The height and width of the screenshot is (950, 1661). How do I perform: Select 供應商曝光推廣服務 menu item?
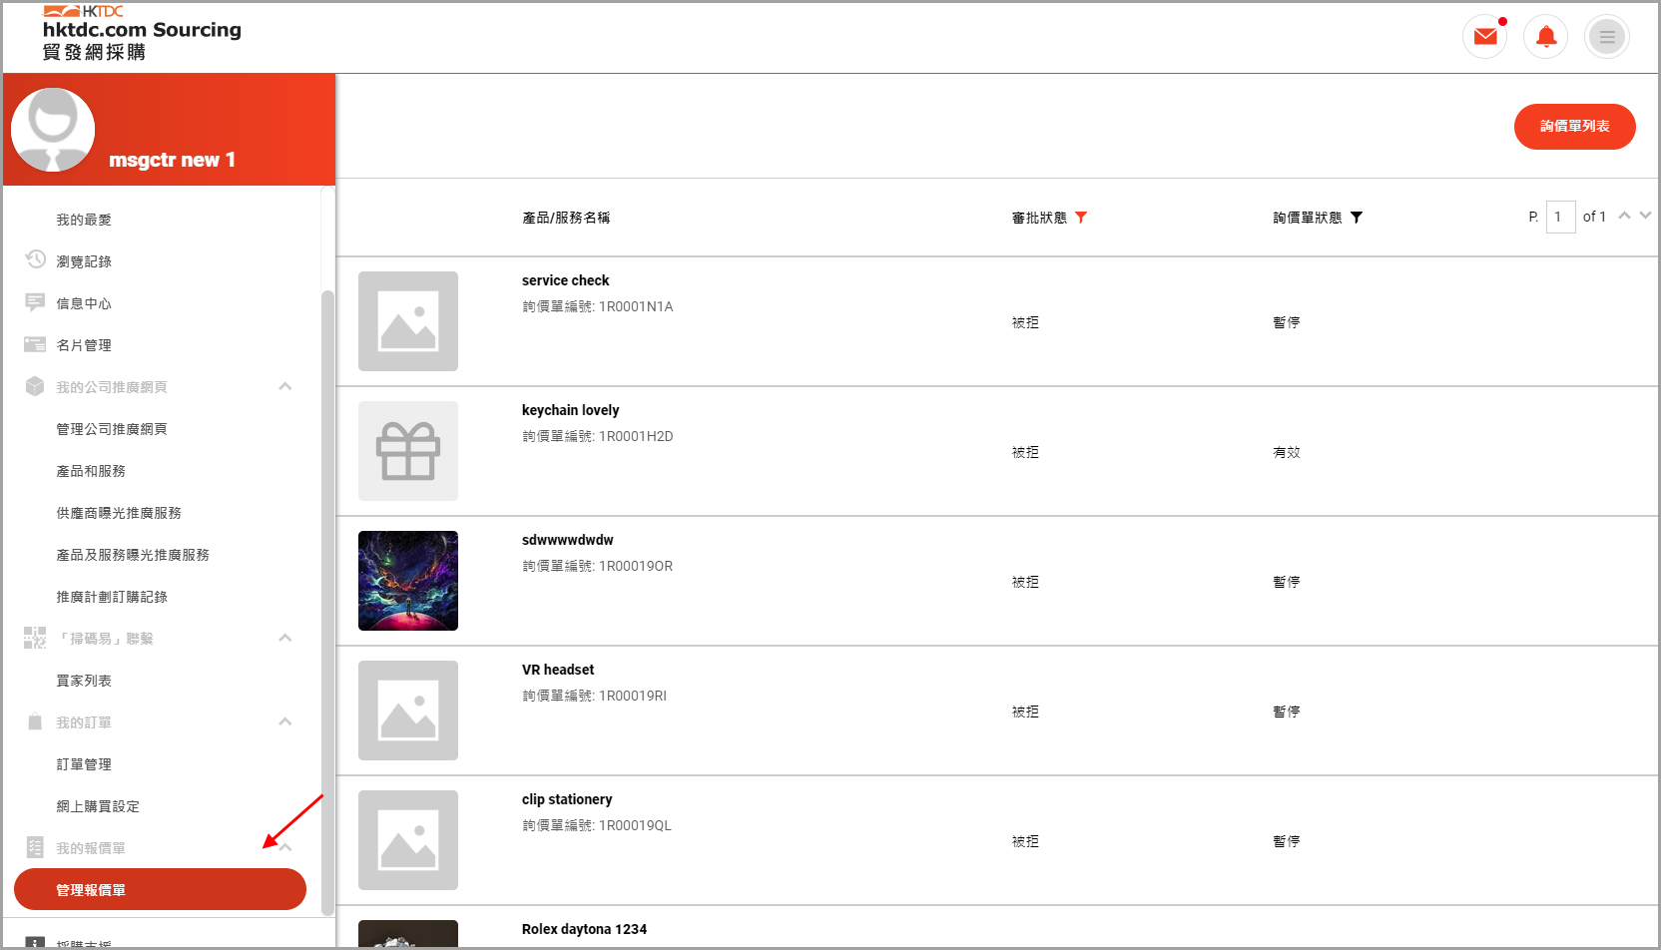[119, 513]
